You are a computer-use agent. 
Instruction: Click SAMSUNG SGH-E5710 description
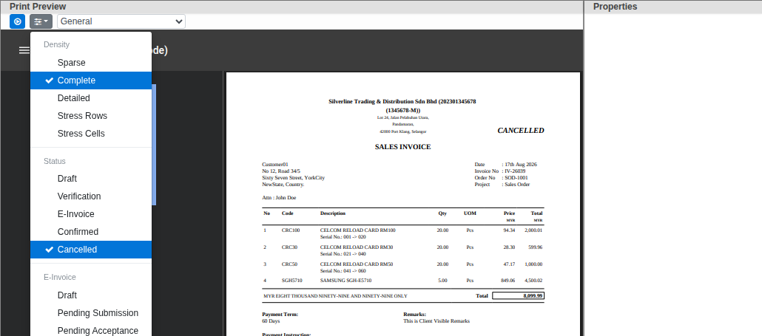tap(346, 281)
